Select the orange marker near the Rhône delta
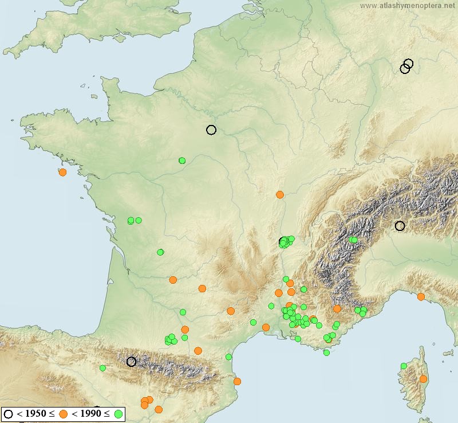458x423 pixels. pos(266,327)
